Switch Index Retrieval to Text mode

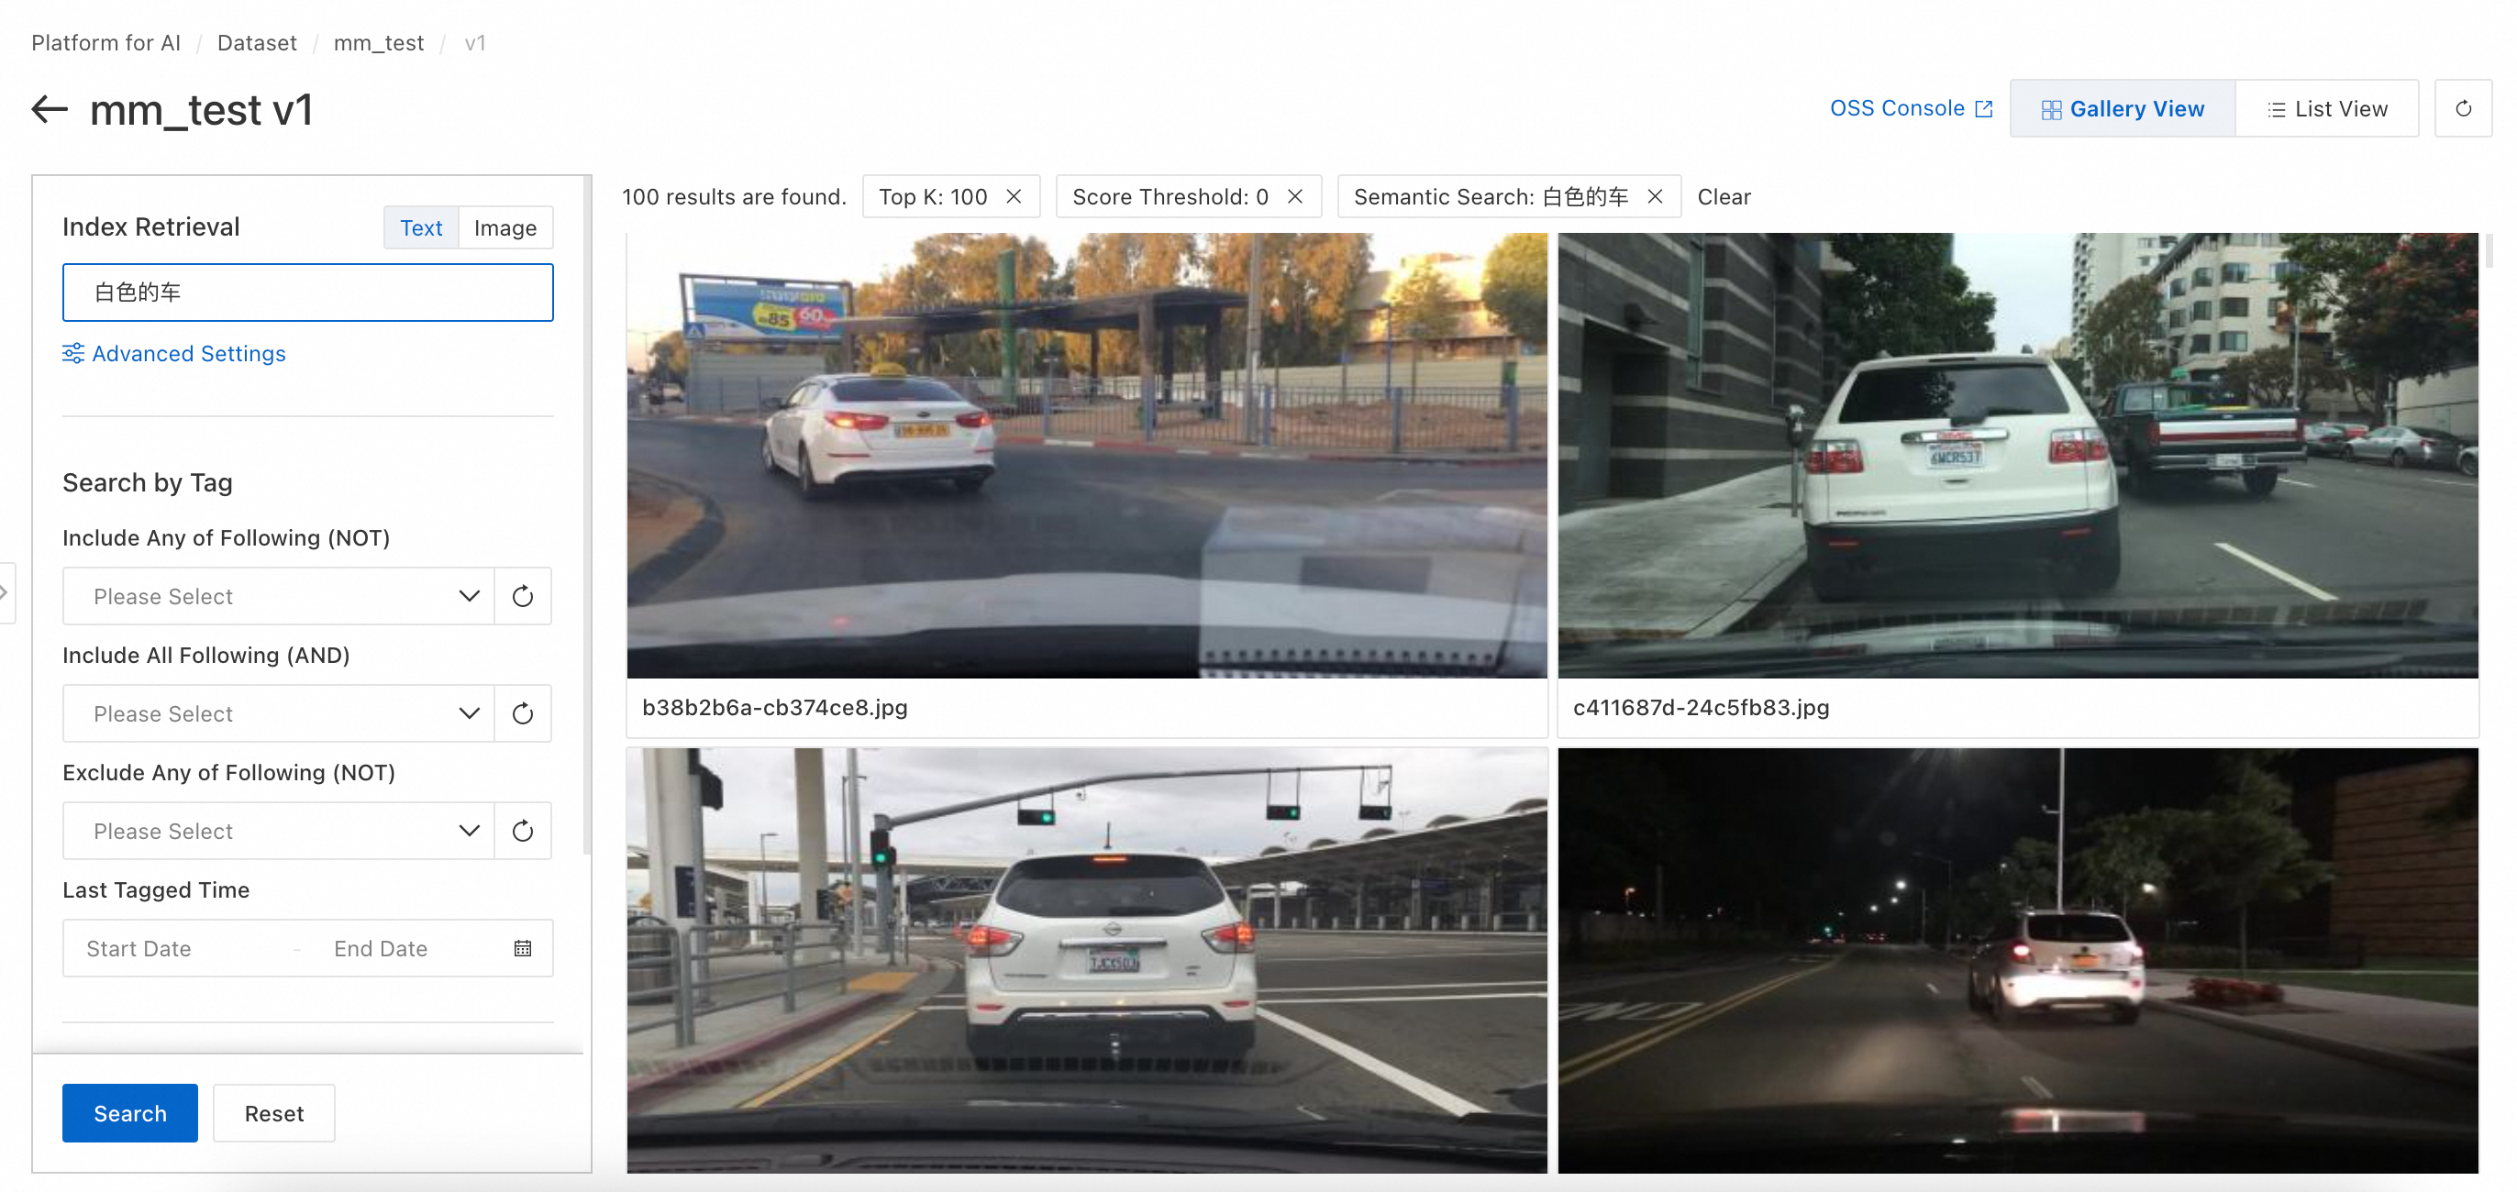click(421, 227)
